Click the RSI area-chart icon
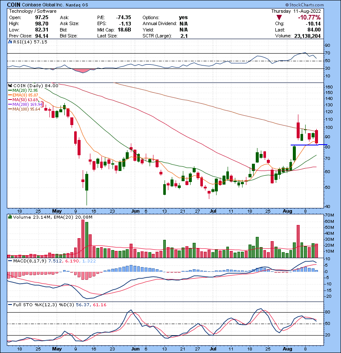The image size is (341, 353). [x=10, y=42]
